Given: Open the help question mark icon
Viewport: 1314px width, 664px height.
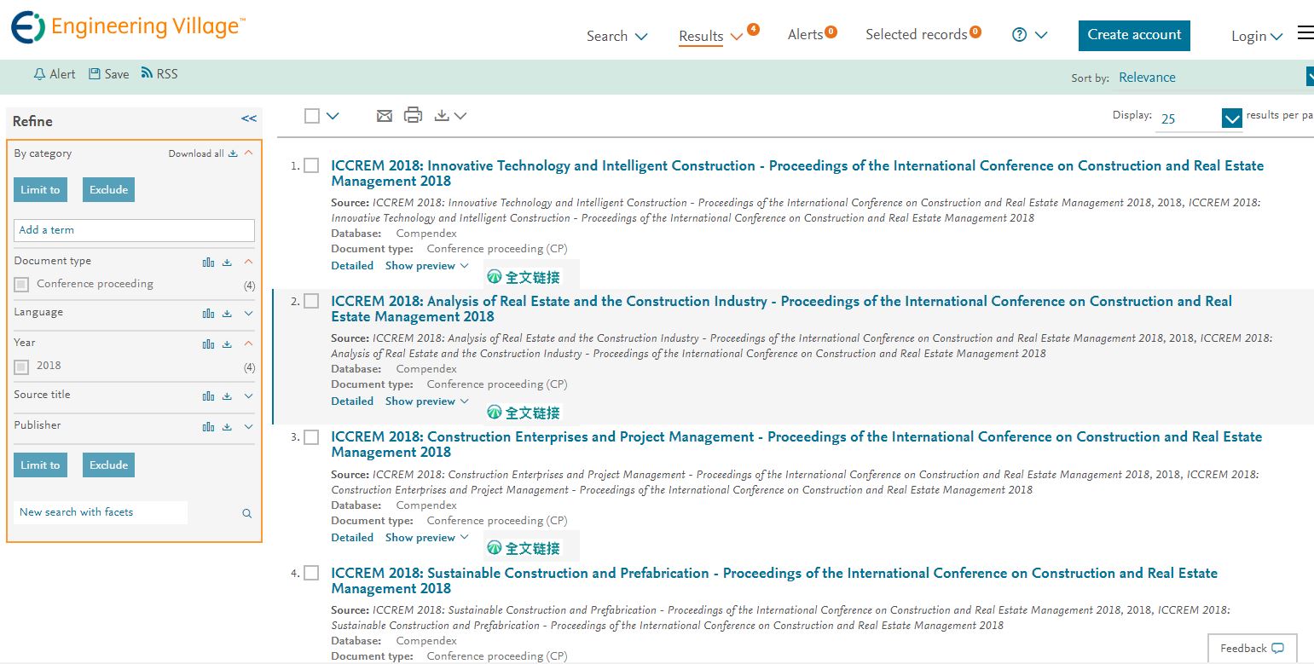Looking at the screenshot, I should tap(1019, 35).
